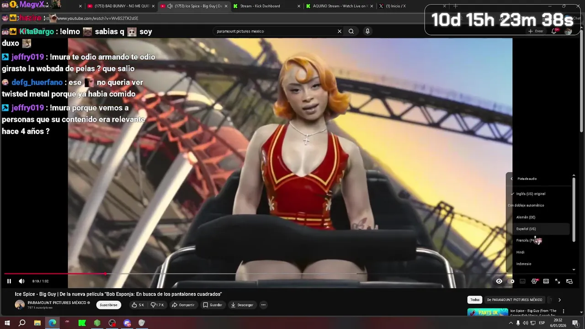This screenshot has width=585, height=329.
Task: Open miniplayer or cast icon in player
Action: [569, 281]
